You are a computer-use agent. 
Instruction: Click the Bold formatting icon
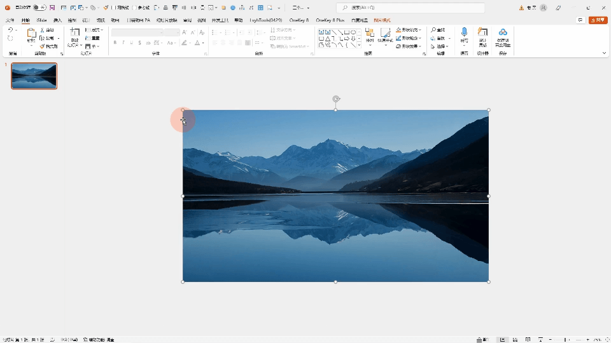115,43
